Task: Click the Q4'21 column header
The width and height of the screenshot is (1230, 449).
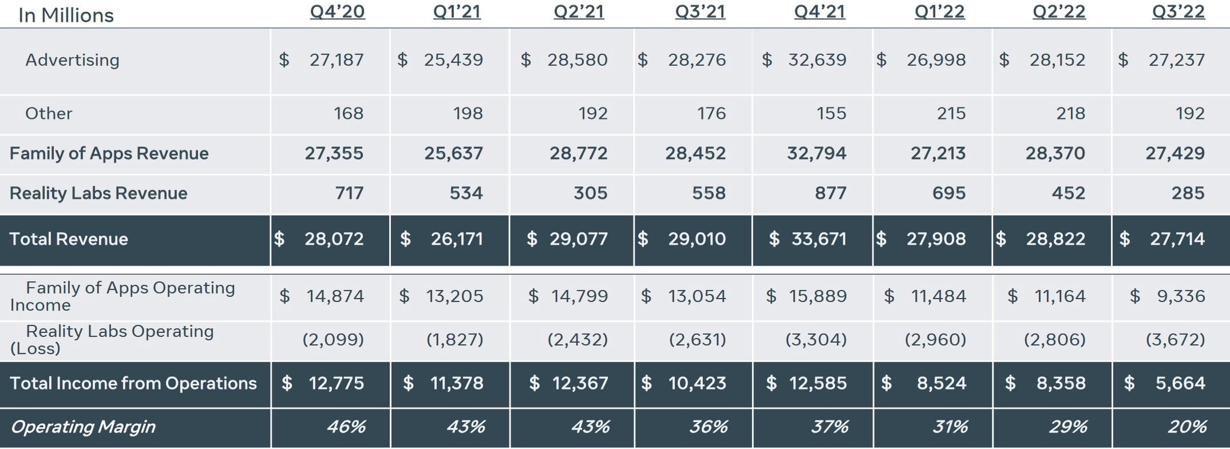Action: [820, 12]
